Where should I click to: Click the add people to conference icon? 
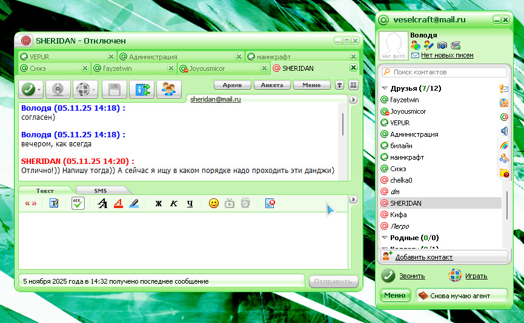pos(169,89)
